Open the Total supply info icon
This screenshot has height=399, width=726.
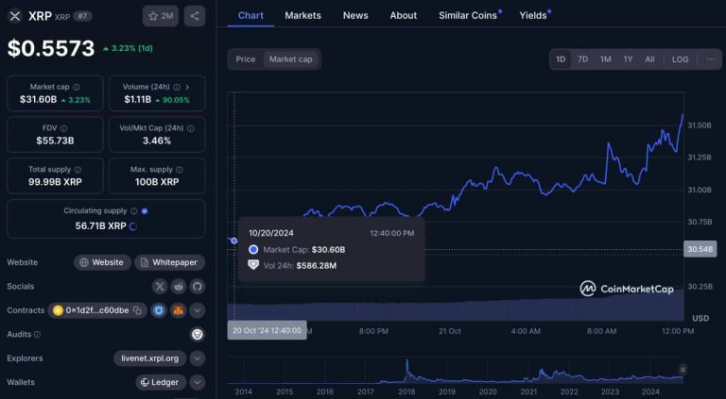coord(78,170)
